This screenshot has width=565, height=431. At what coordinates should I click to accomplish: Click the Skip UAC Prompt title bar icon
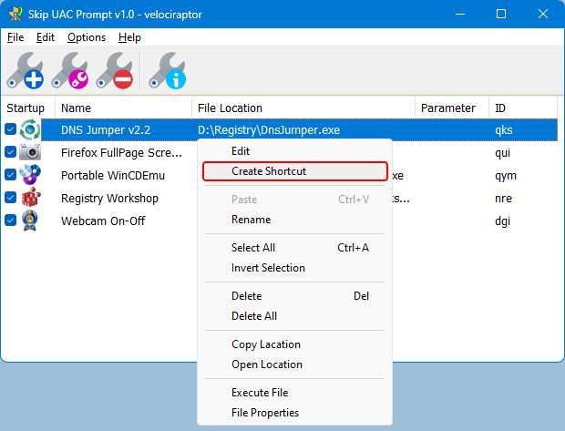click(15, 14)
